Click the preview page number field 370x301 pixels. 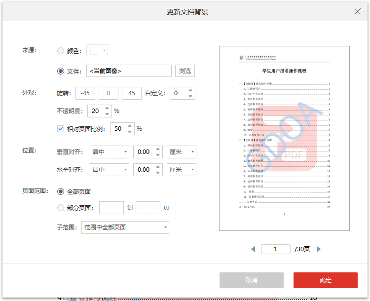coord(276,249)
